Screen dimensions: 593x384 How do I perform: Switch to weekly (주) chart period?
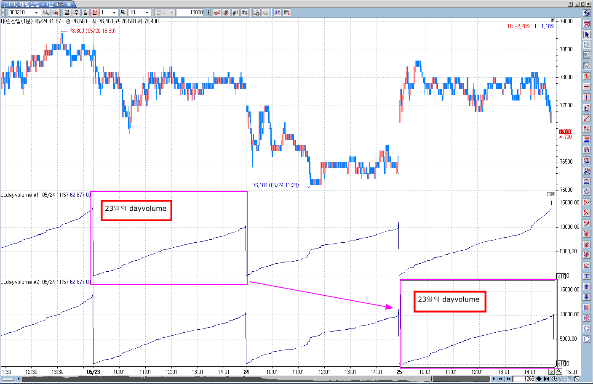[76, 13]
